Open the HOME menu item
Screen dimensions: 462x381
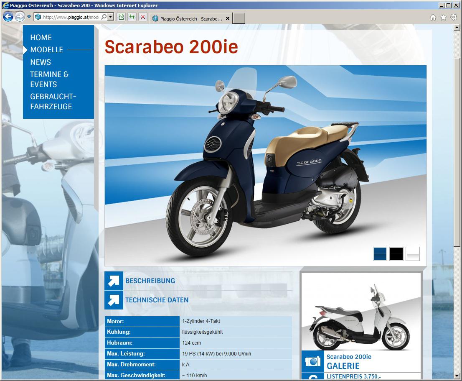(x=41, y=38)
